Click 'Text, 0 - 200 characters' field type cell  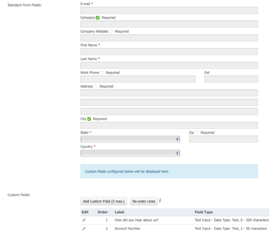pos(232,220)
